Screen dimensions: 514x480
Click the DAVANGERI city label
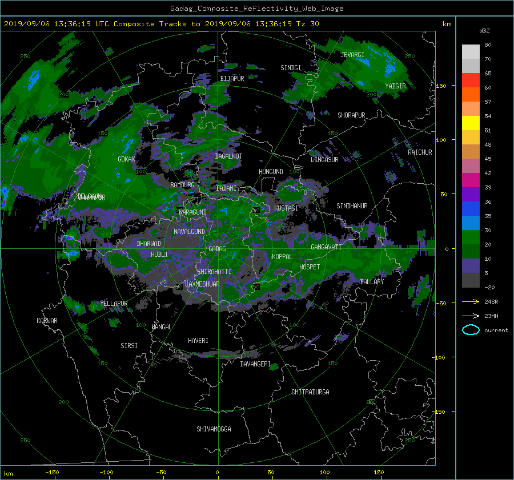(x=255, y=364)
